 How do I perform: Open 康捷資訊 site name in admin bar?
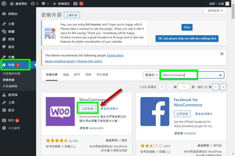pyautogui.click(x=21, y=4)
